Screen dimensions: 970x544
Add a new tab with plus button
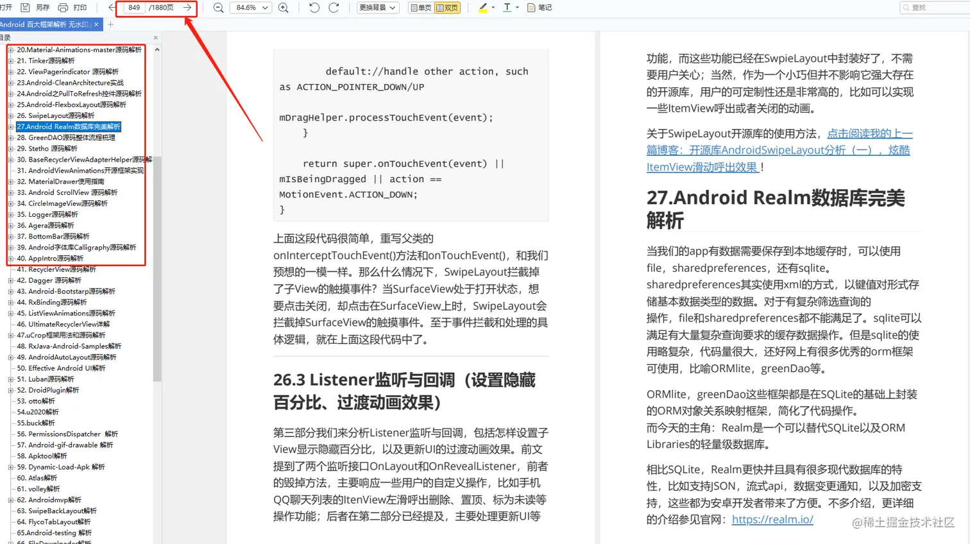[110, 24]
